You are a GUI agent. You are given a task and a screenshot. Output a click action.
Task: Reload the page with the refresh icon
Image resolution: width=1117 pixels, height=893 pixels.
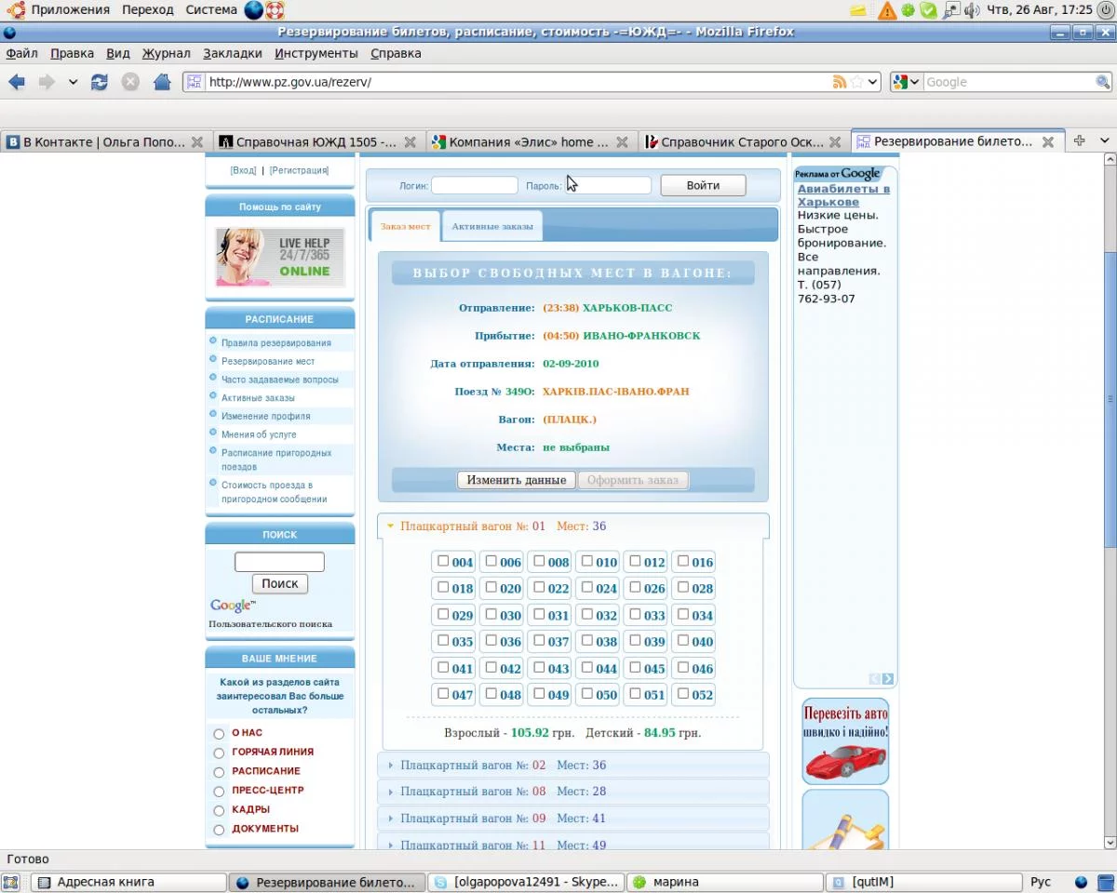click(100, 82)
